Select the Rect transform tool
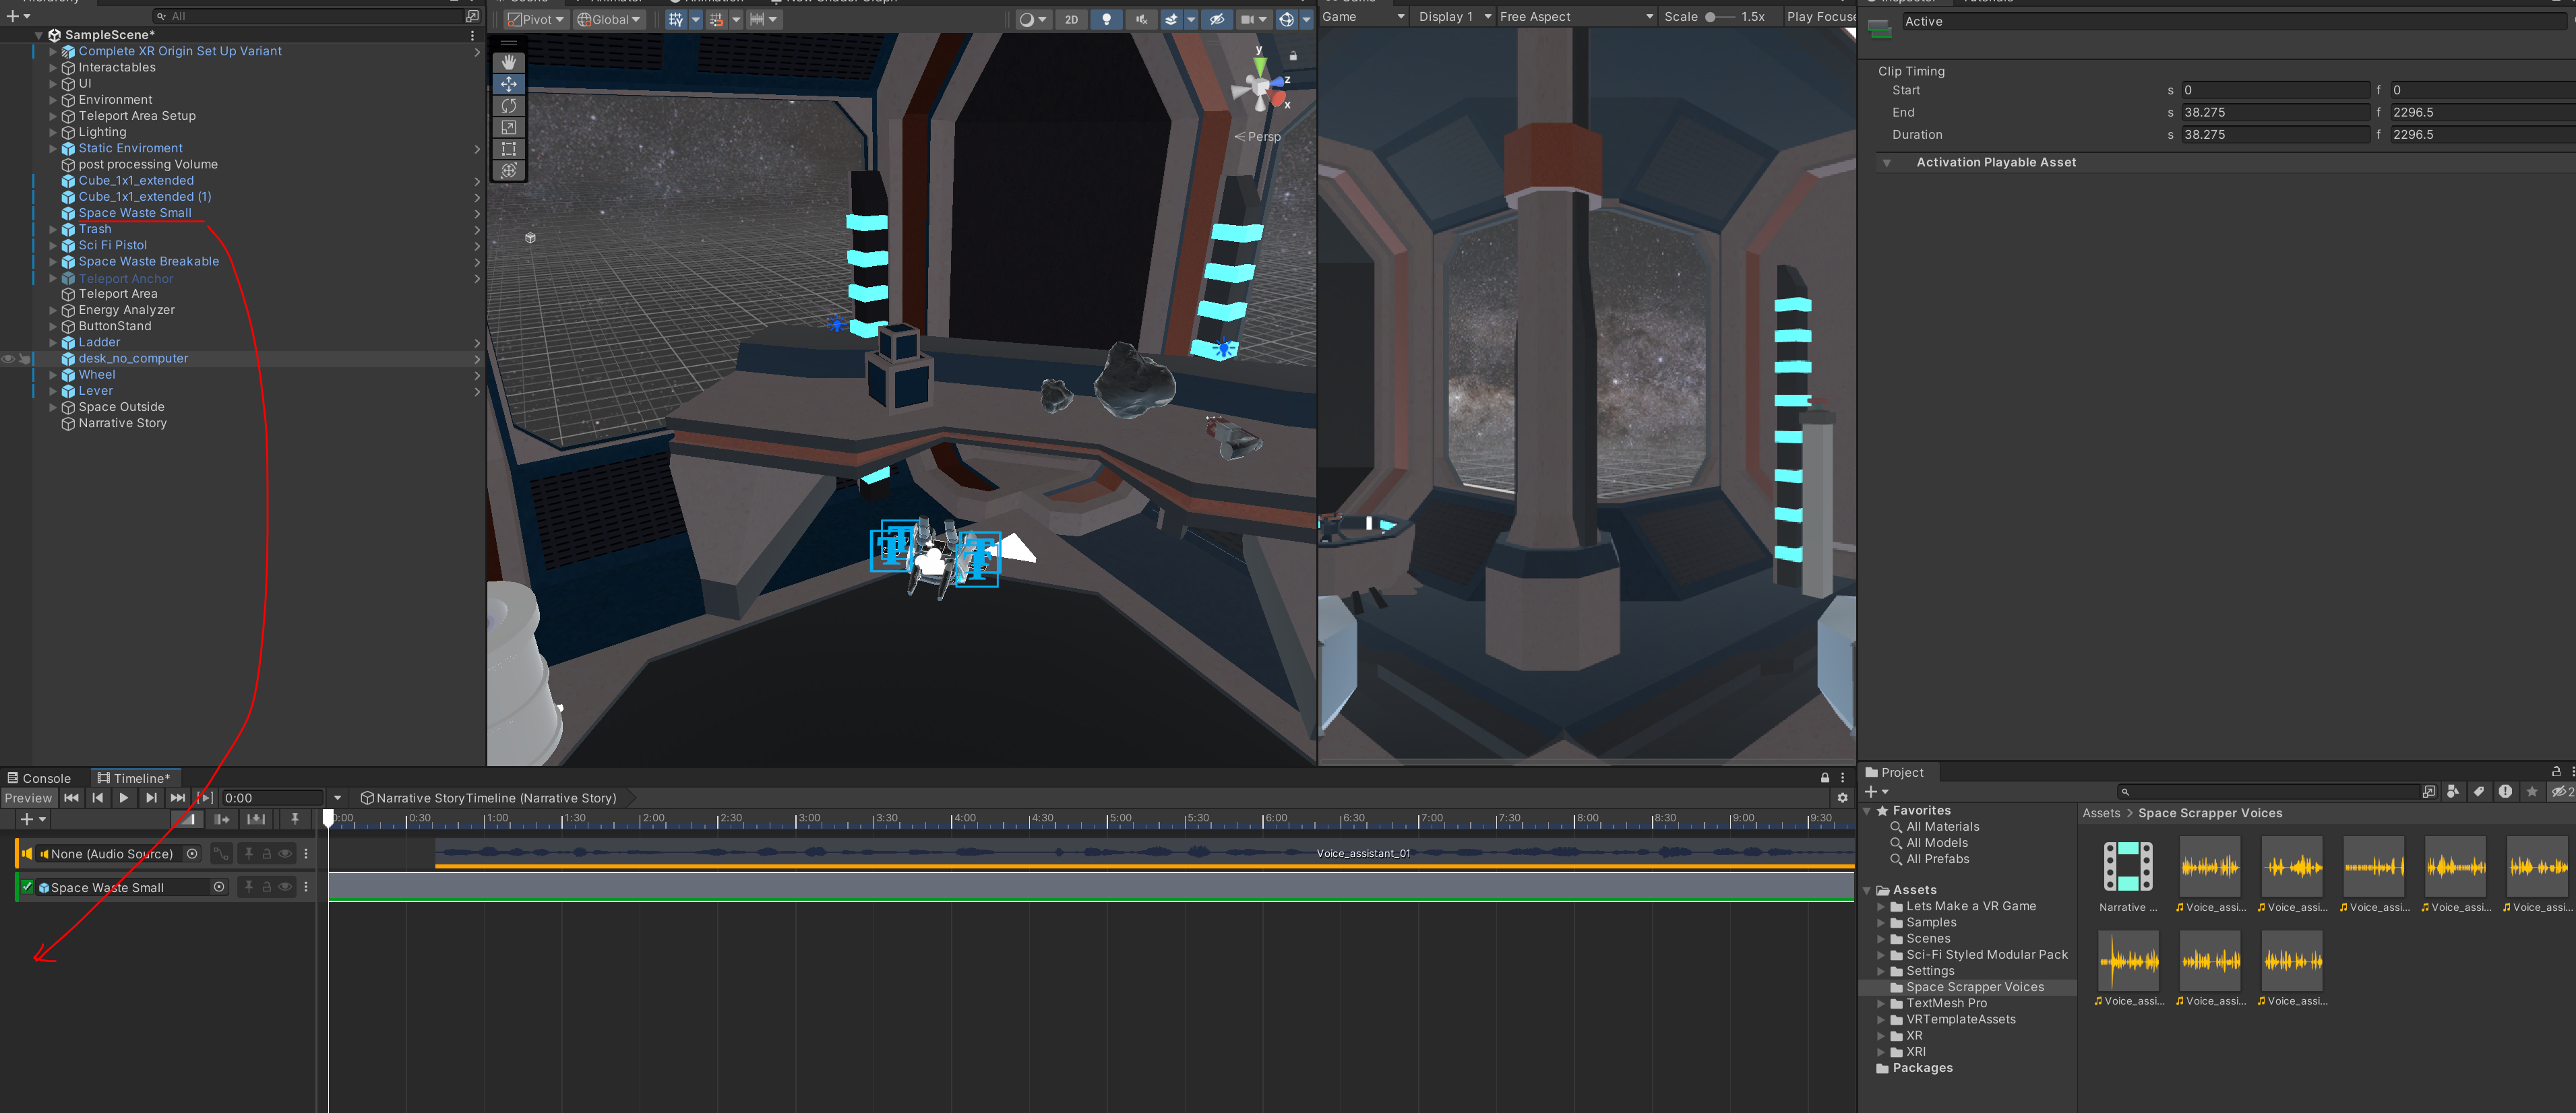 pyautogui.click(x=509, y=149)
